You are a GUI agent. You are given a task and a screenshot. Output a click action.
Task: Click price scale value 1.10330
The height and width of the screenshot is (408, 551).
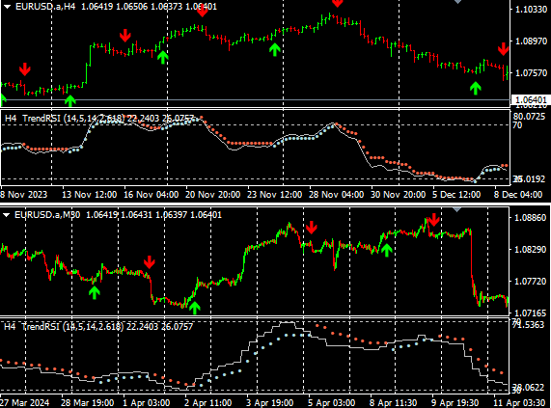coord(531,9)
